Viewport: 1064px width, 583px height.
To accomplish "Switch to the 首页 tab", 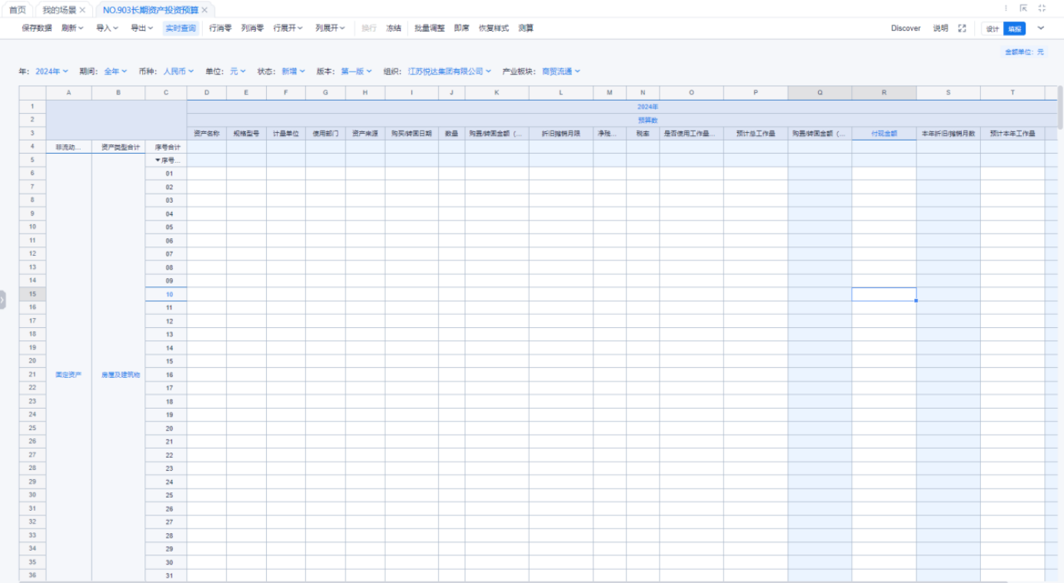I will 17,10.
